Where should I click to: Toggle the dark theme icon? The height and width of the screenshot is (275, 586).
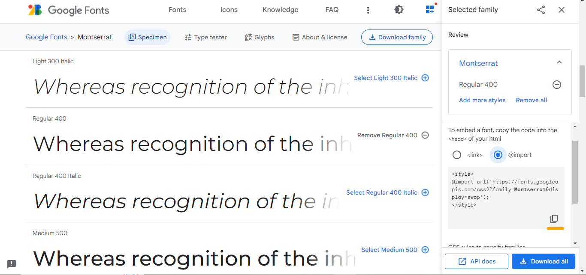click(399, 9)
